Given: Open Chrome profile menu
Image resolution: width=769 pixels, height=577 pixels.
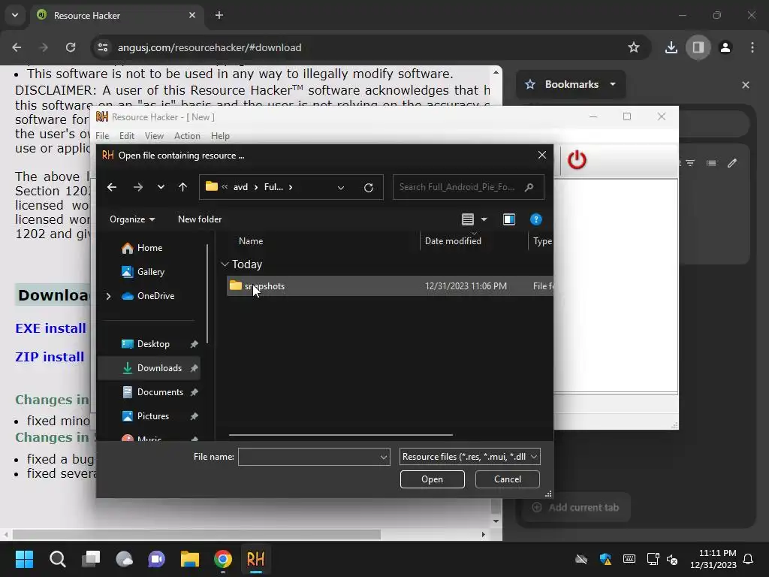Looking at the screenshot, I should point(725,47).
